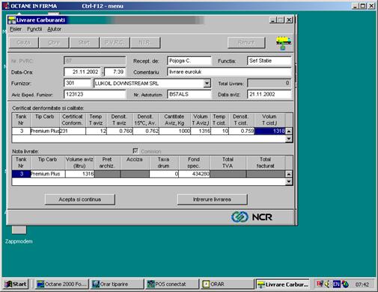Click Volume aviz (litru) cell 1316 in Nota livrare
The image size is (378, 292).
point(79,174)
